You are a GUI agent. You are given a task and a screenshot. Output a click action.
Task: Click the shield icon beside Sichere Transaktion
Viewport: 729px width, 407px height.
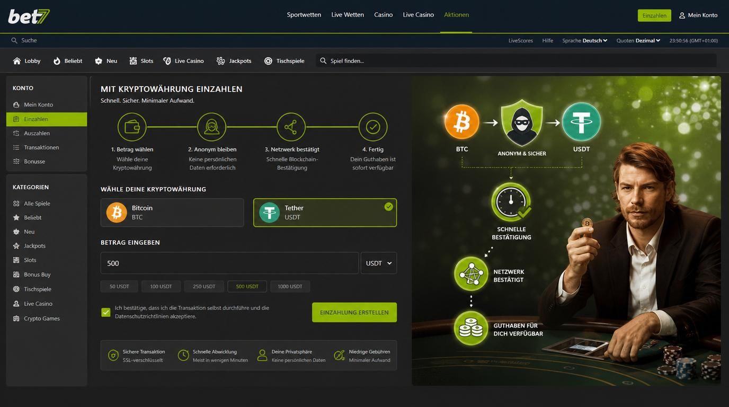click(x=113, y=356)
